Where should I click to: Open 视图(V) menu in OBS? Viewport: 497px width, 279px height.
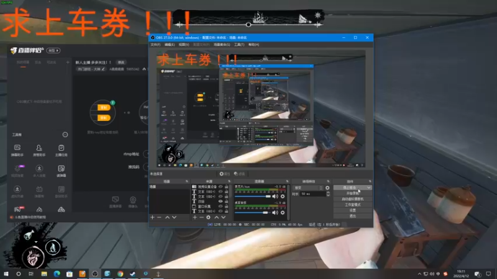(x=184, y=45)
